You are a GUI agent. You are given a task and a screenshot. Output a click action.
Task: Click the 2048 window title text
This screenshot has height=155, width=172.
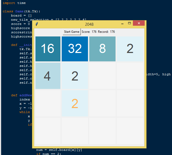89,24
